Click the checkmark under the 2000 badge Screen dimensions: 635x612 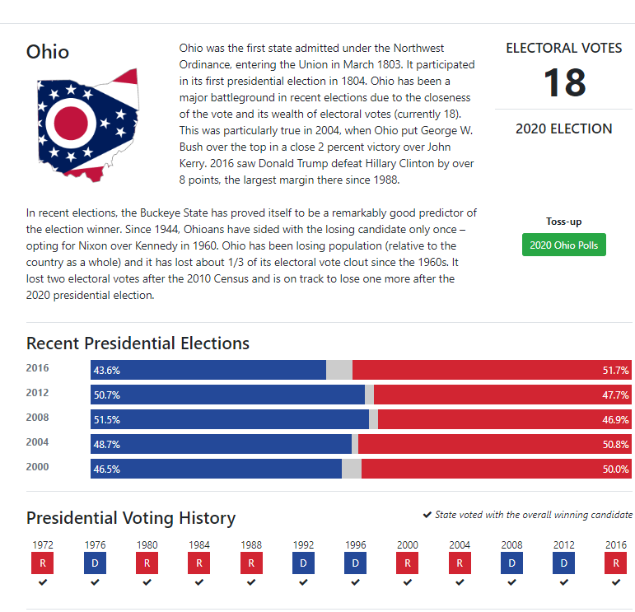pyautogui.click(x=408, y=582)
